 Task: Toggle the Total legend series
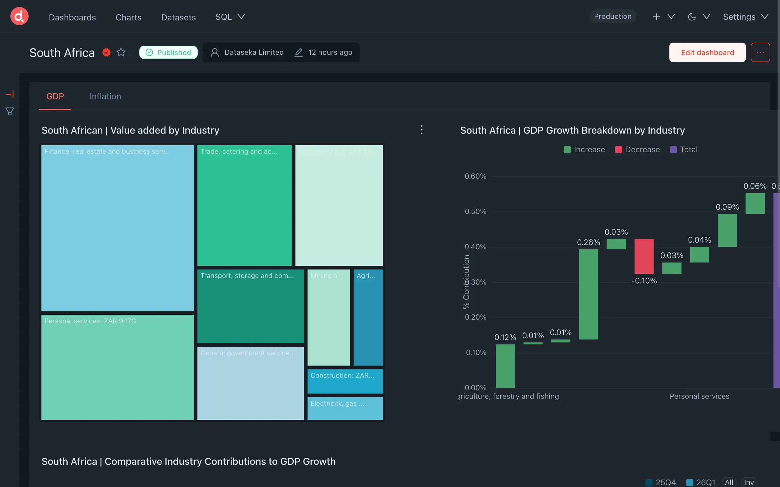tap(683, 149)
